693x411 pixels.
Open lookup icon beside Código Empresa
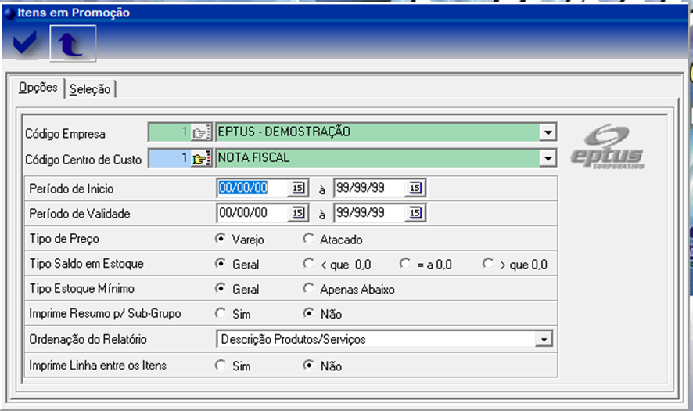pos(202,132)
